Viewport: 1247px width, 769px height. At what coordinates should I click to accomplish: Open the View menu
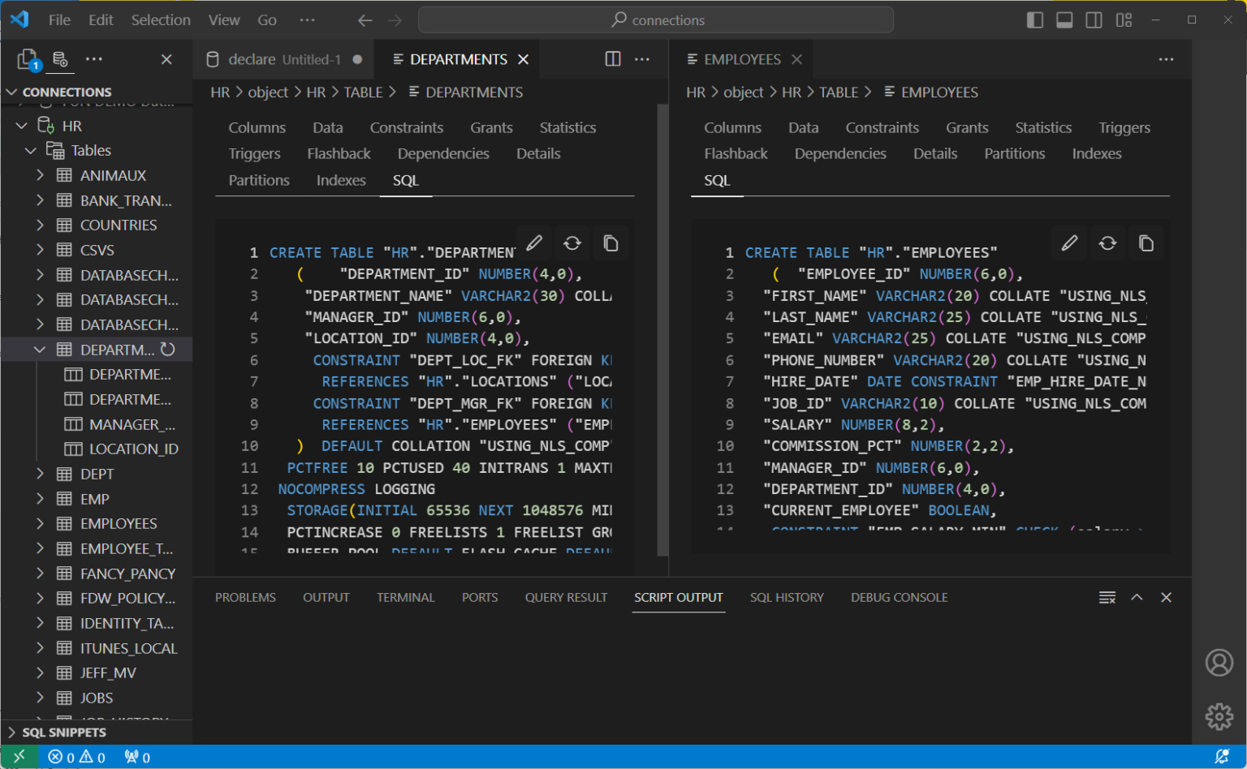coord(223,19)
